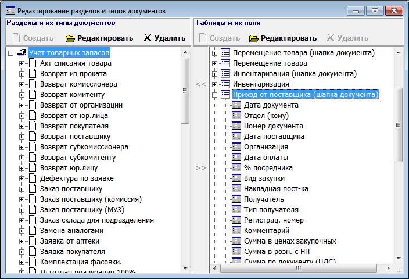This screenshot has width=409, height=279.
Task: Click the field icon beside Сумма в розн. с НП
Action: 236,252
